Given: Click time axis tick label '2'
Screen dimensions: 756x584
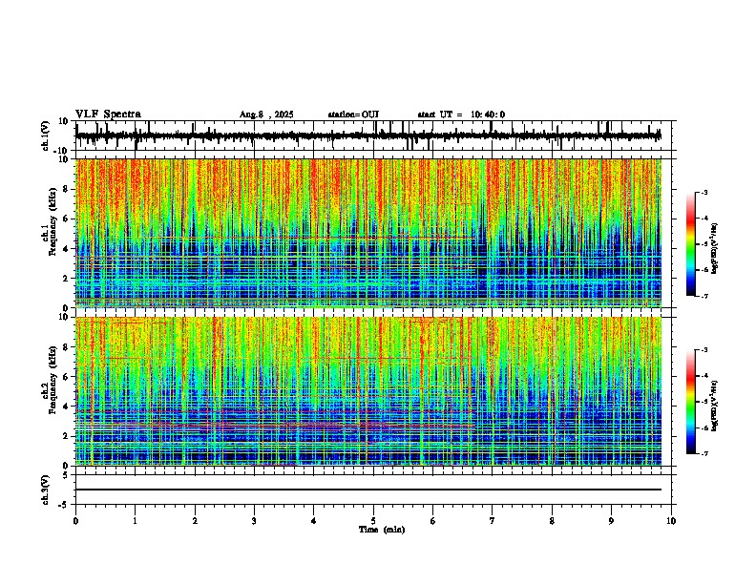Looking at the screenshot, I should (195, 521).
